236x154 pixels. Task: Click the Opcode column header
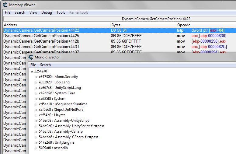tap(184, 25)
